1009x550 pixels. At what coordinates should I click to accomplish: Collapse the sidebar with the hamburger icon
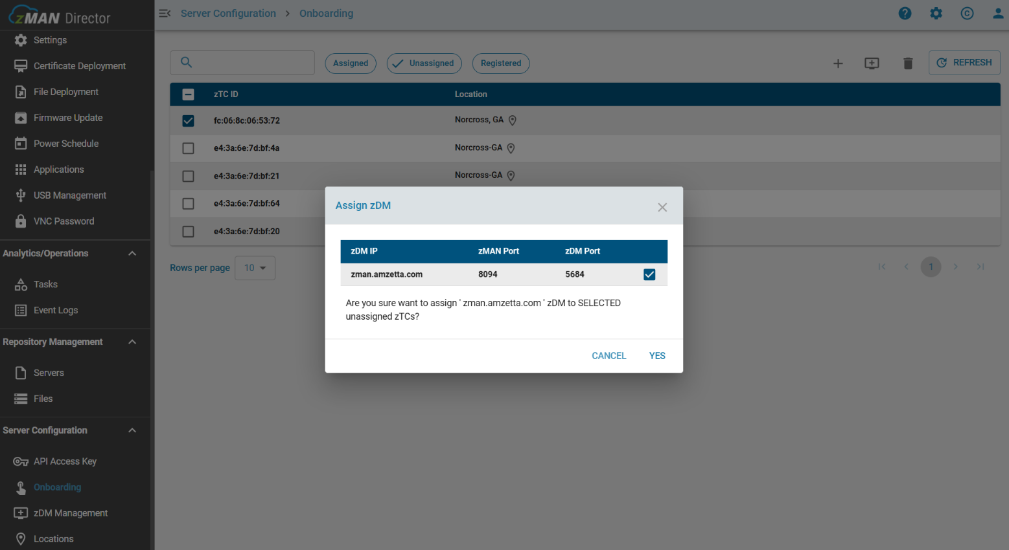pyautogui.click(x=165, y=14)
